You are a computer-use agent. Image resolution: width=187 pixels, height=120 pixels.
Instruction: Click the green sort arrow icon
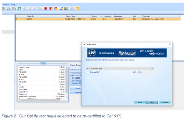click(19, 9)
